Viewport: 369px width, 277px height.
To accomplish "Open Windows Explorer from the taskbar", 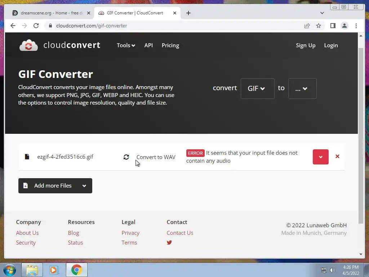I will tap(32, 270).
